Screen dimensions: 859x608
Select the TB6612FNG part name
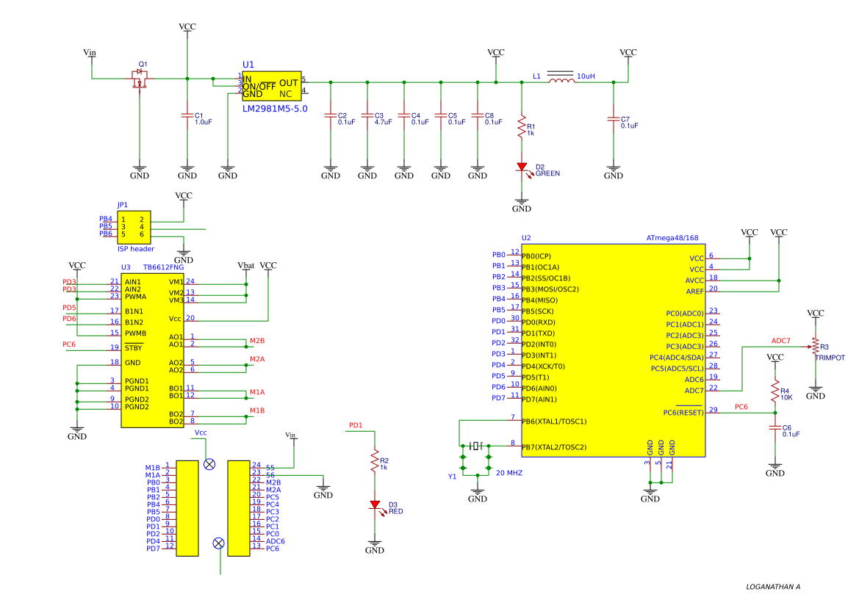[x=163, y=267]
